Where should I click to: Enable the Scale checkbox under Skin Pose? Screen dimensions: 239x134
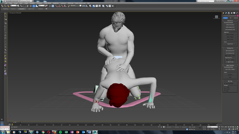point(225,91)
